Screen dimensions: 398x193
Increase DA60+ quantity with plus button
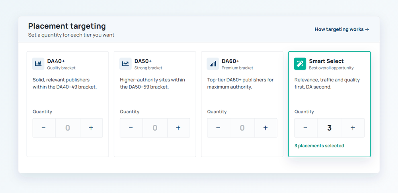[x=266, y=128]
